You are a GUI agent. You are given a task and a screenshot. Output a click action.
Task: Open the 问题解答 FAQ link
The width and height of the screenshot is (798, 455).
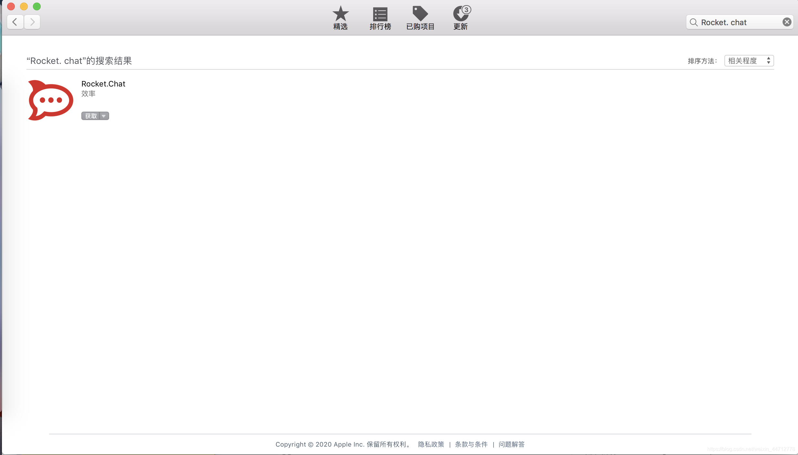pos(511,444)
